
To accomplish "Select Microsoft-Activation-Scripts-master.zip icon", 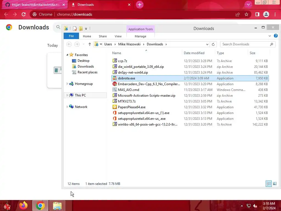I will [x=115, y=95].
